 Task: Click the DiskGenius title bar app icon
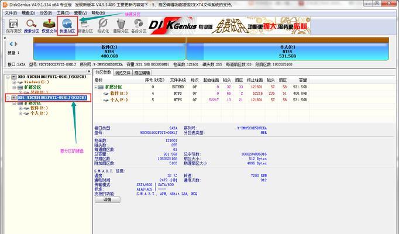pyautogui.click(x=5, y=4)
